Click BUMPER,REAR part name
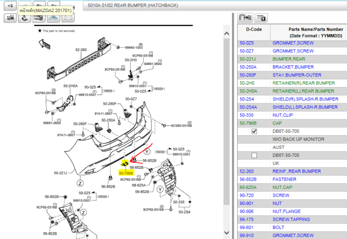The image size is (347, 239). (x=289, y=59)
